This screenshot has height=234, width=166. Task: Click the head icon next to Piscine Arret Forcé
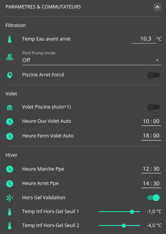[x=10, y=75]
